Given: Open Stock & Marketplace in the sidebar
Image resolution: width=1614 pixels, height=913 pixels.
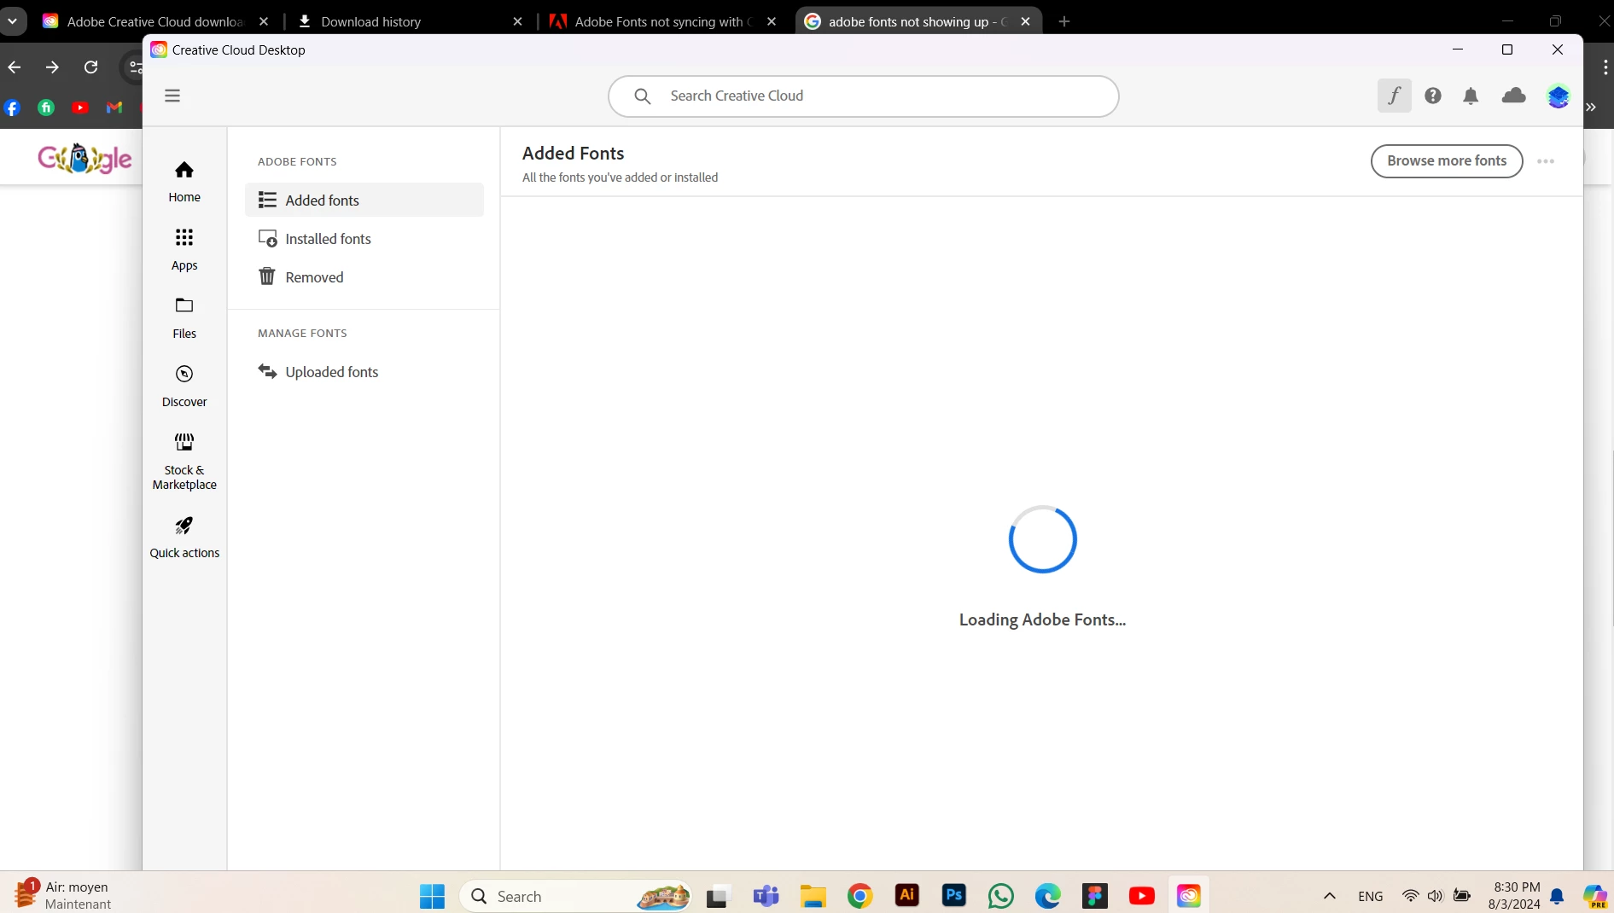Looking at the screenshot, I should [184, 462].
